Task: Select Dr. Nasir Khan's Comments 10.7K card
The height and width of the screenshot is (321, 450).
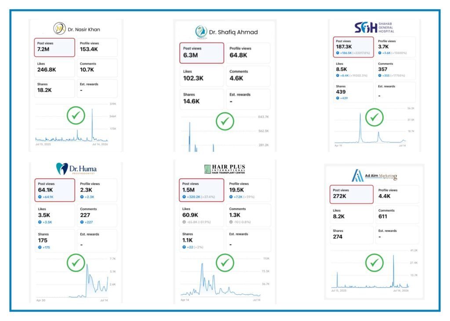Action: (x=97, y=68)
